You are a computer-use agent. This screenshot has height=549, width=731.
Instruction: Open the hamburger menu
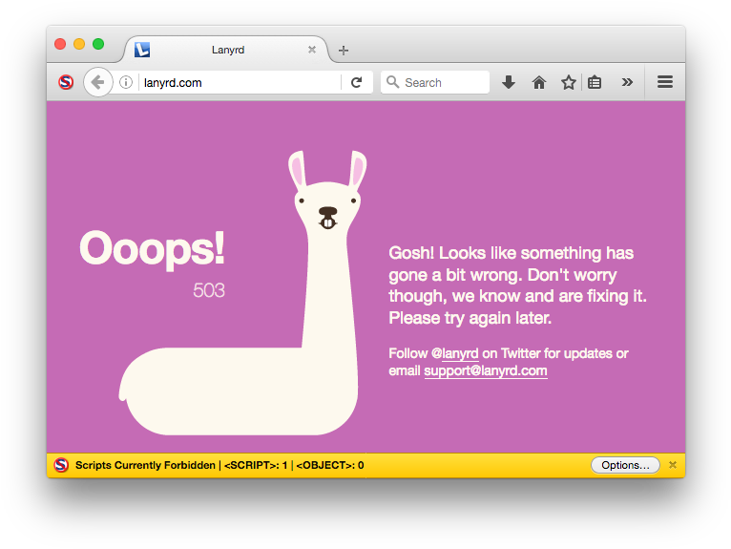[x=665, y=82]
